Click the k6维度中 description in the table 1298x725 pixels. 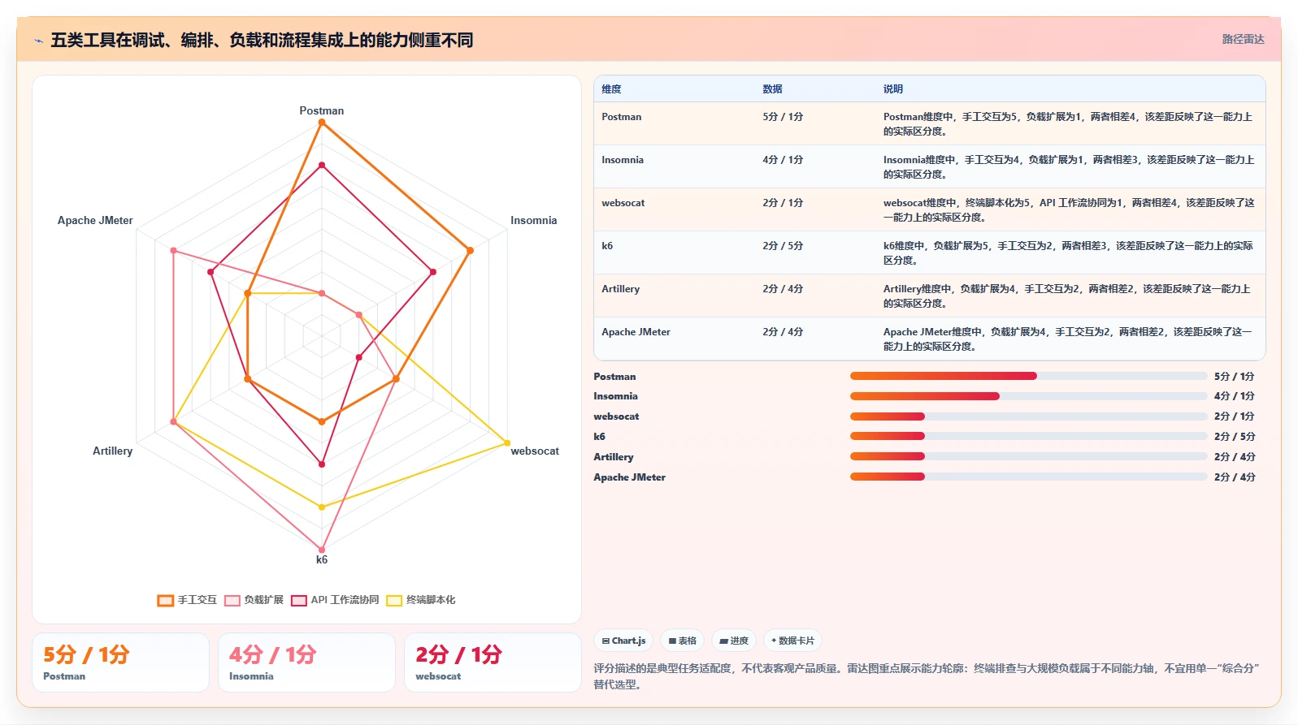tap(1068, 252)
